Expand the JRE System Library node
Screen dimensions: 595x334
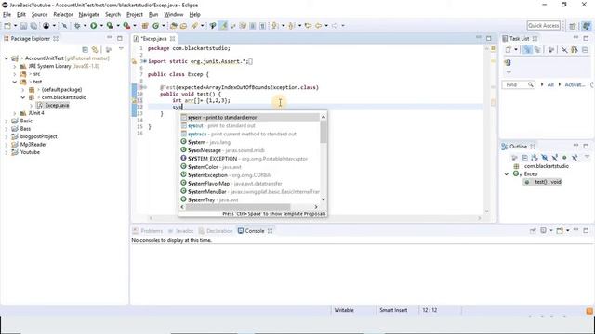15,66
